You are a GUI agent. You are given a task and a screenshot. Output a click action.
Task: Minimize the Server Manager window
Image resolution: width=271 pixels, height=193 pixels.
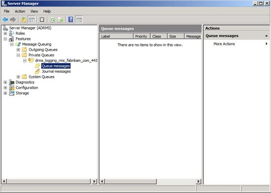255,3
